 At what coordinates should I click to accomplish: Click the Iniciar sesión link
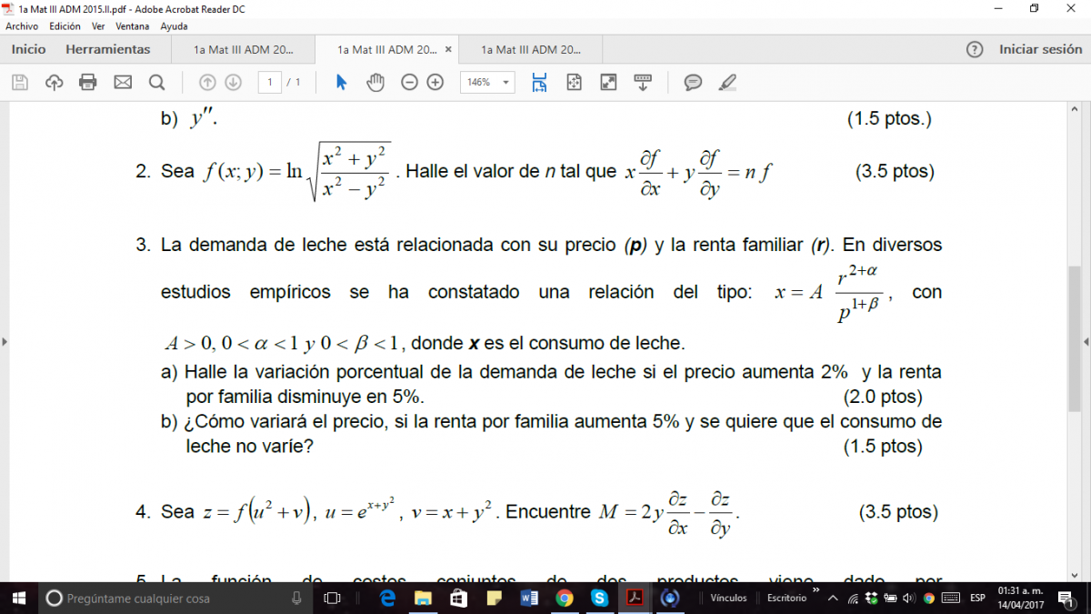click(1040, 49)
